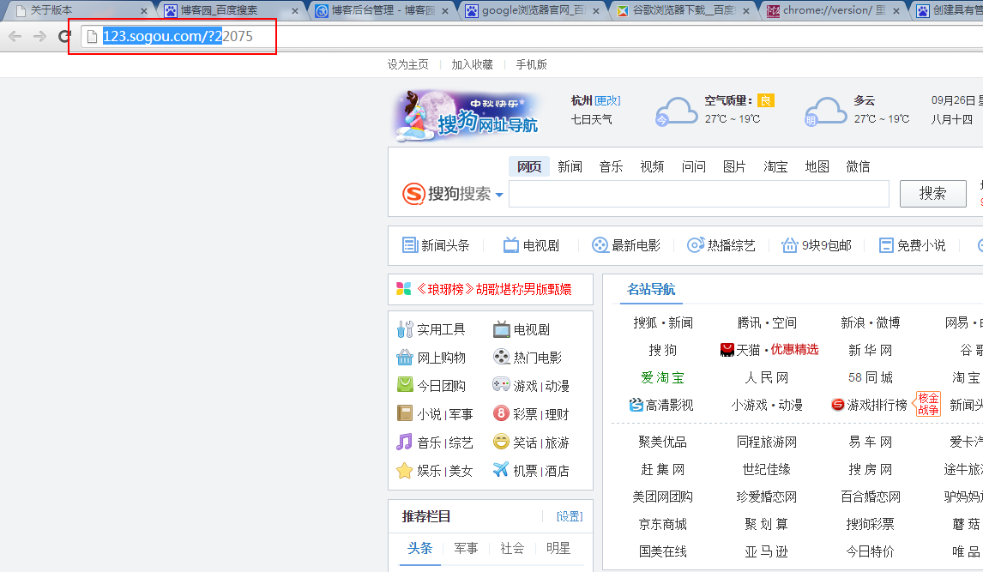Viewport: 983px width, 572px height.
Task: Click the [设置] link in 推荐栏目
Action: (x=570, y=516)
